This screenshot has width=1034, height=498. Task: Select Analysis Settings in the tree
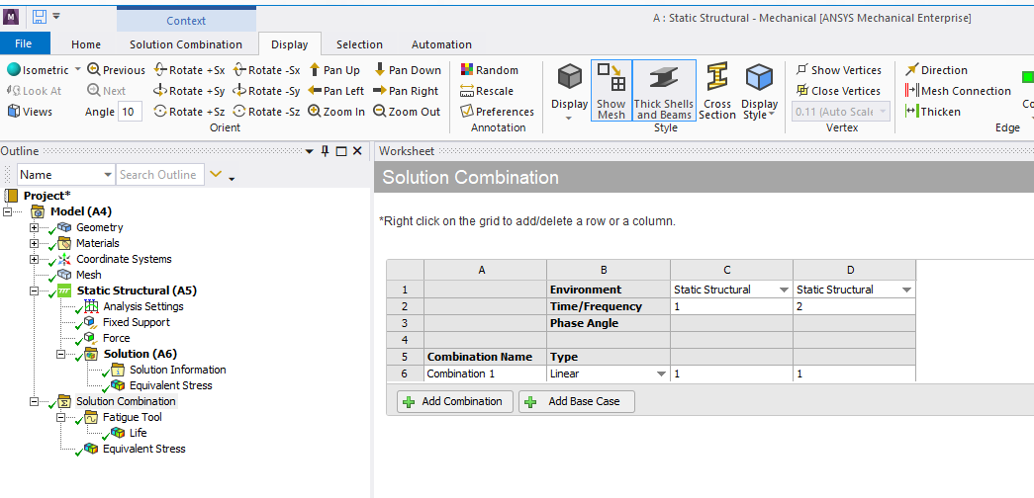[143, 306]
